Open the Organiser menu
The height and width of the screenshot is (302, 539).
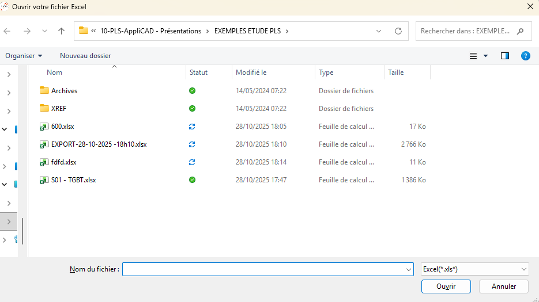point(24,56)
